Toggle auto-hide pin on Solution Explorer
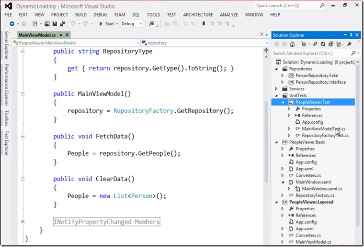Image resolution: width=364 pixels, height=247 pixels. tap(351, 35)
